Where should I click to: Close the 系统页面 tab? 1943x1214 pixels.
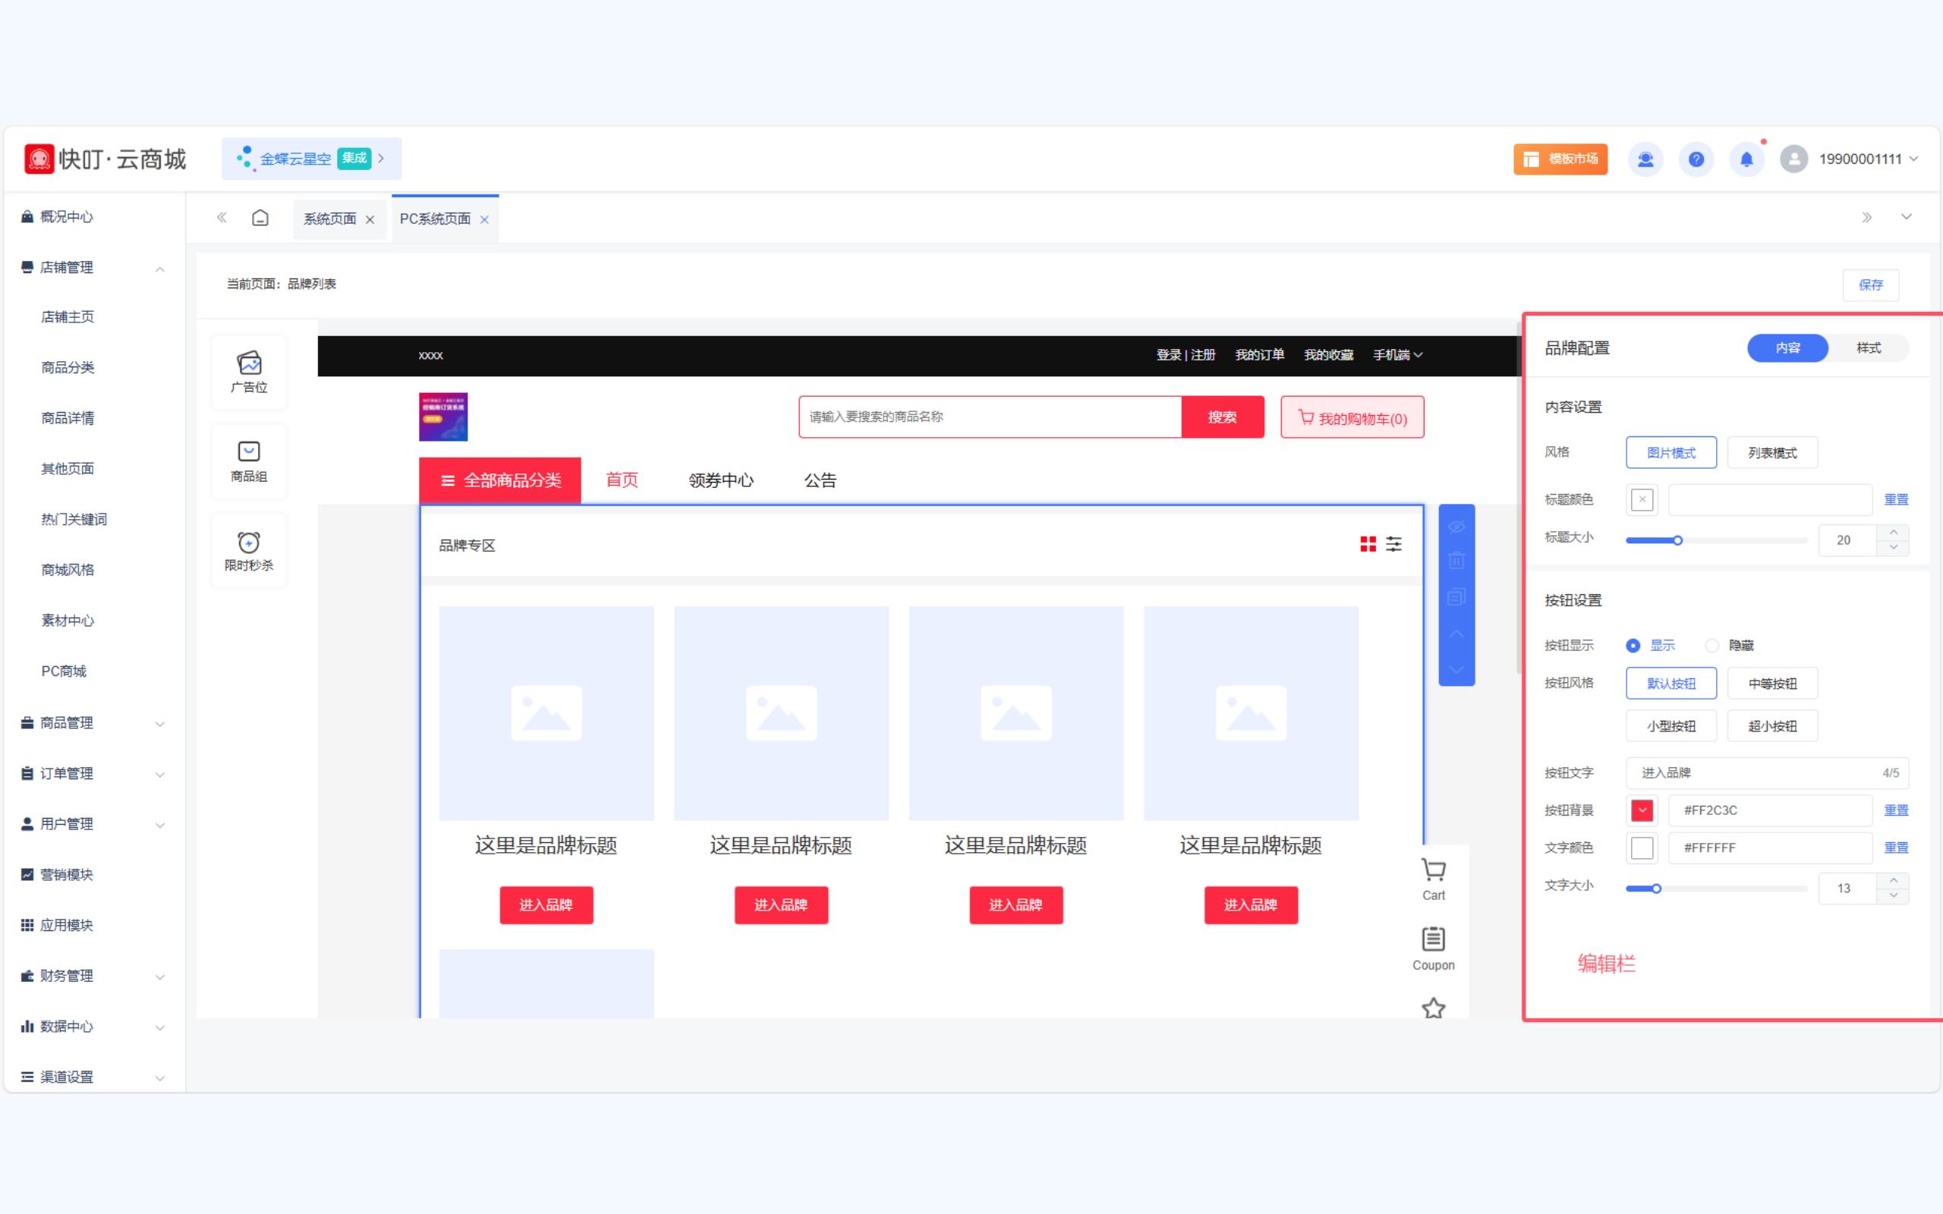pos(370,219)
